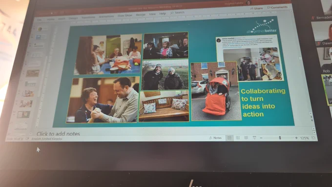Select the two people in winter hats photo

coord(165,75)
